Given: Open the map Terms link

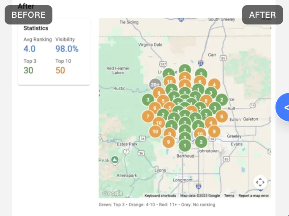Looking at the screenshot, I should pyautogui.click(x=229, y=195).
